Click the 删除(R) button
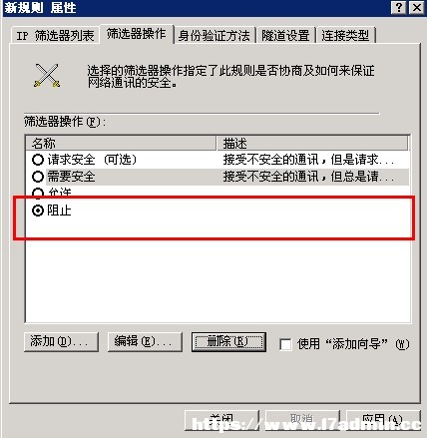 (x=228, y=341)
